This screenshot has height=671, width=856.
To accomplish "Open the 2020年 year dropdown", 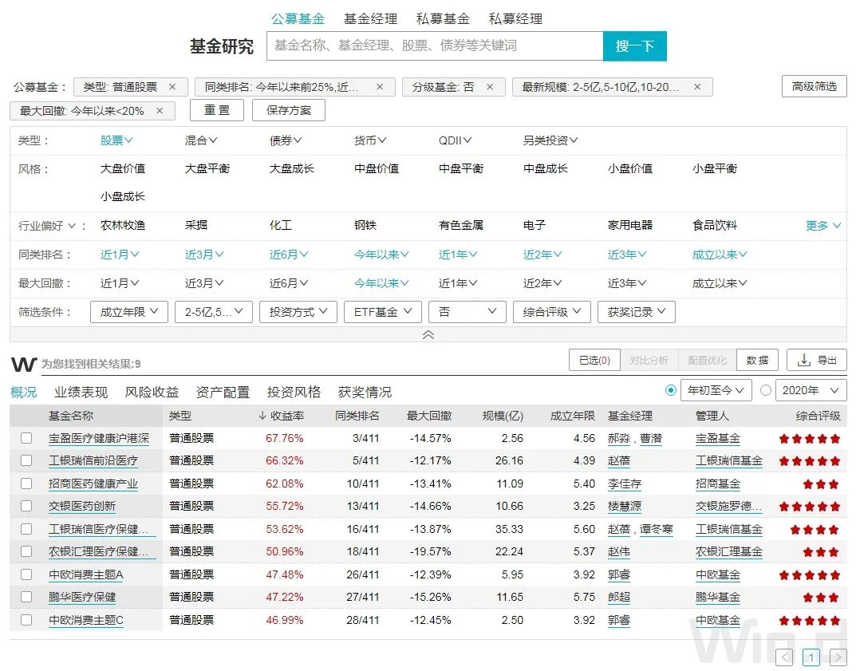I will pyautogui.click(x=811, y=390).
